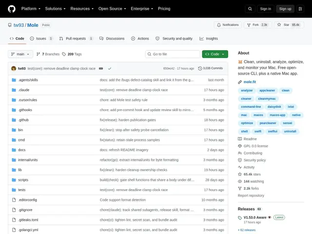Open the Enterprise dropdown menu
Image resolution: width=312 pixels, height=234 pixels.
pos(142,9)
